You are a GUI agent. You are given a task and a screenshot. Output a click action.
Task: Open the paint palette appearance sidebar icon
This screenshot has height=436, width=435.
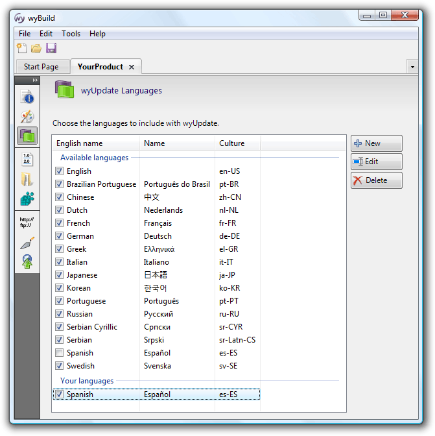tap(27, 117)
